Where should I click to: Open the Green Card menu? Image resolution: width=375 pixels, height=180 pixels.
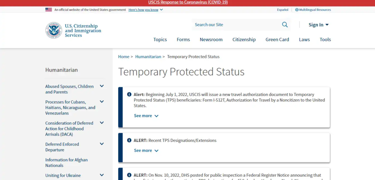point(277,40)
